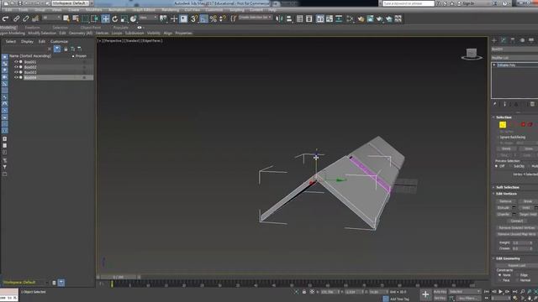Click the Edged Faces viewport label

coord(152,41)
